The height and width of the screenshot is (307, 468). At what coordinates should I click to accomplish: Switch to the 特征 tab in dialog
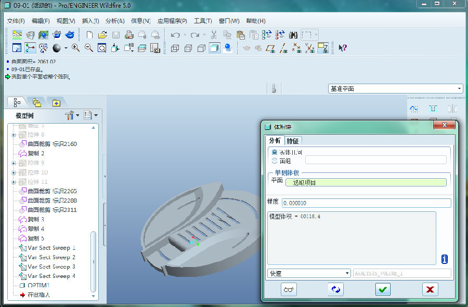point(293,141)
